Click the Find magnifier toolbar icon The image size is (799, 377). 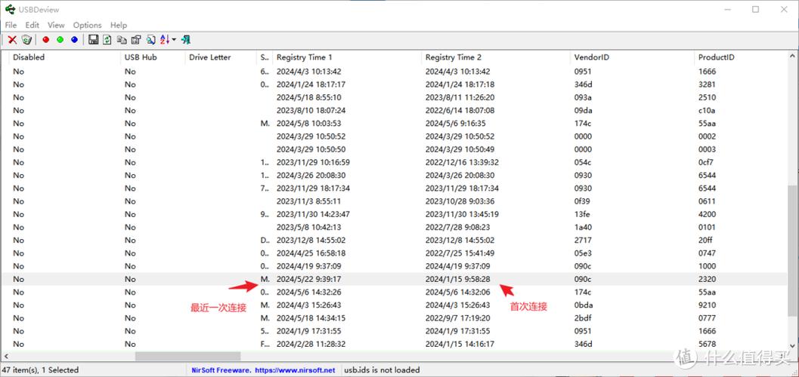[151, 40]
